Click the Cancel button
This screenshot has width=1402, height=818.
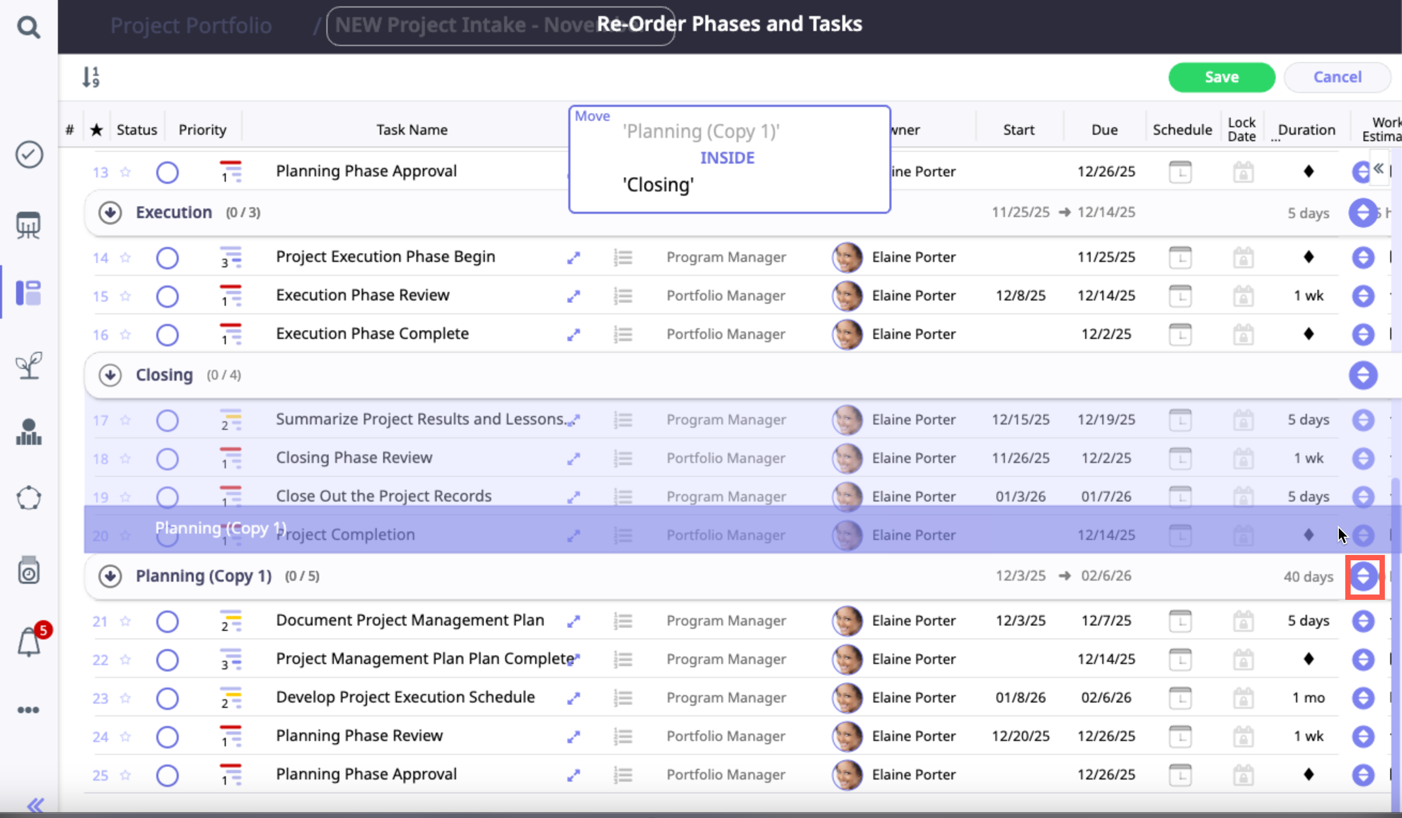click(1337, 77)
